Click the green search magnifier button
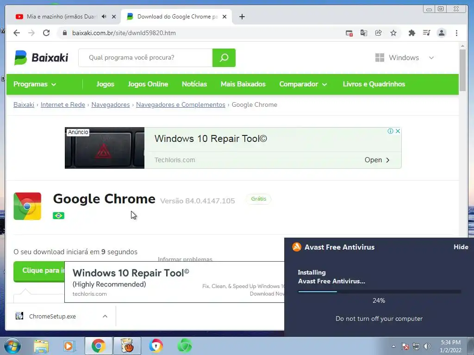Viewport: 474px width, 355px height. (x=224, y=57)
